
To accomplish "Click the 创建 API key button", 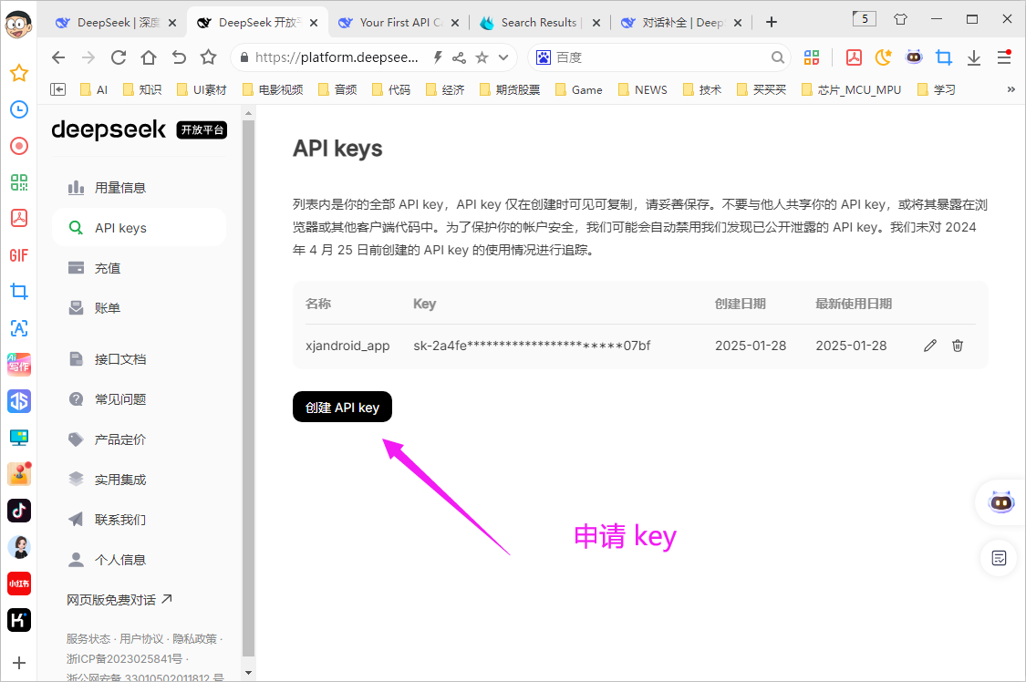I will pyautogui.click(x=342, y=407).
